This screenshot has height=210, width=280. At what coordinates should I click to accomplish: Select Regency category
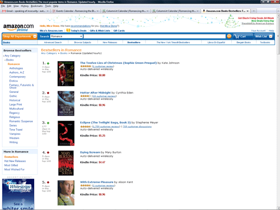click(15, 113)
